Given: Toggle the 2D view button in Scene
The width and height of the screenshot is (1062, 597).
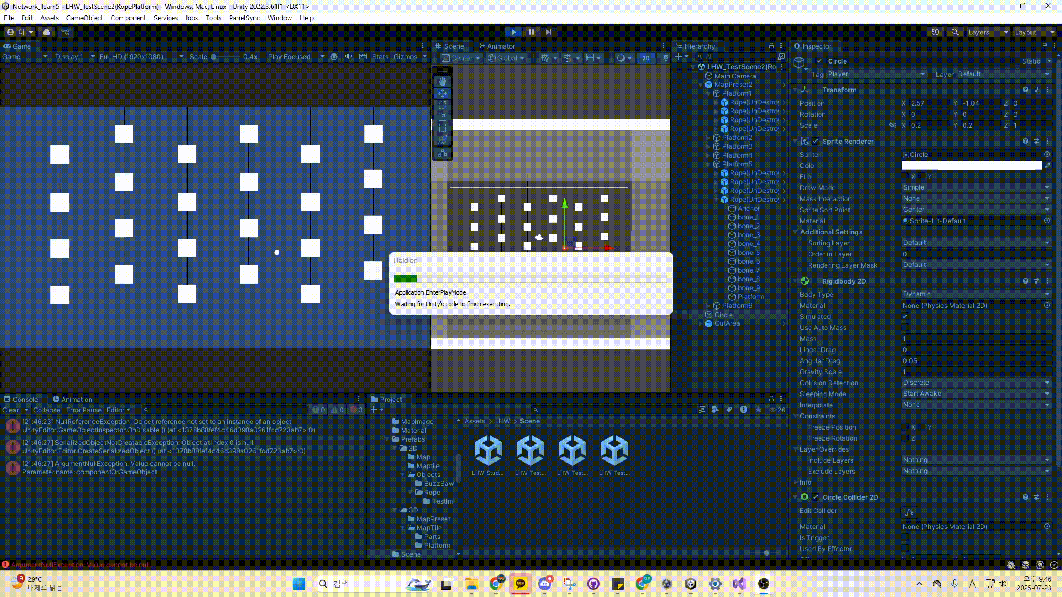Looking at the screenshot, I should (x=645, y=58).
